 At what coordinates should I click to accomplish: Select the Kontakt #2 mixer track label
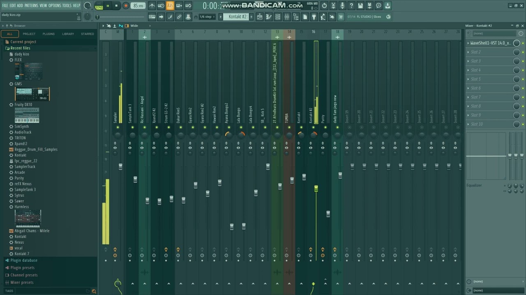click(311, 116)
